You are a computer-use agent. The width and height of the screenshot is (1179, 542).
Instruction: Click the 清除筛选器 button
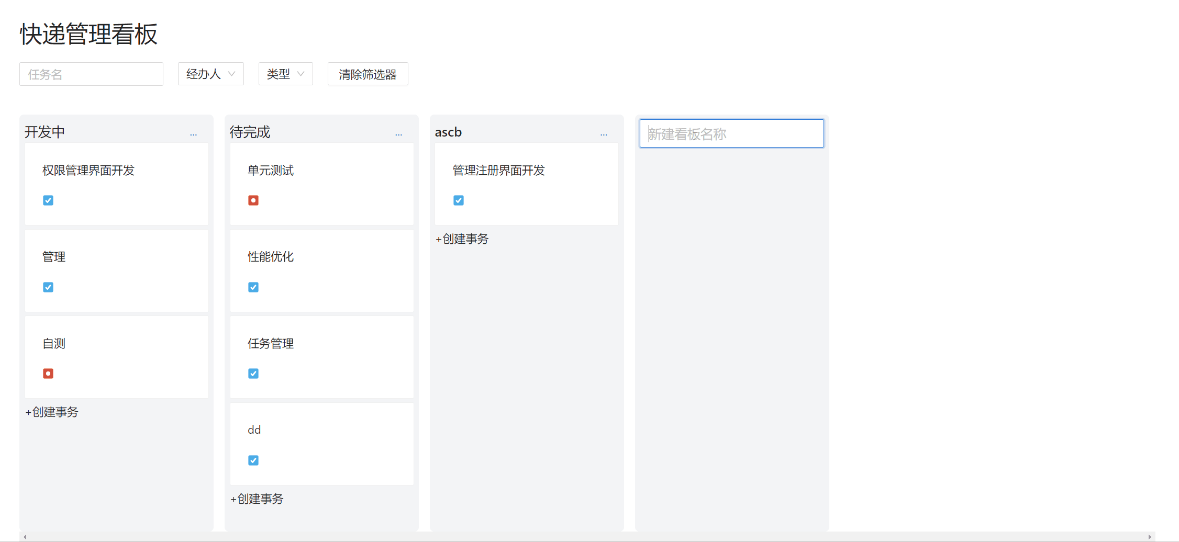point(368,74)
